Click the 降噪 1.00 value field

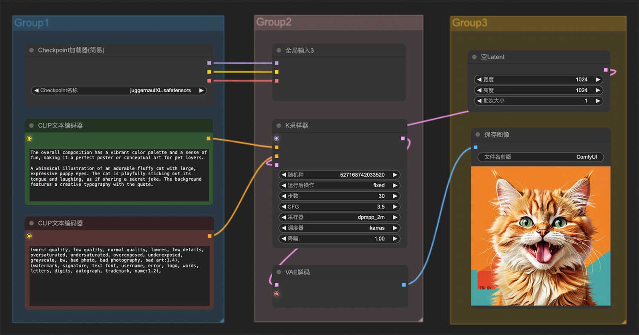pyautogui.click(x=340, y=238)
